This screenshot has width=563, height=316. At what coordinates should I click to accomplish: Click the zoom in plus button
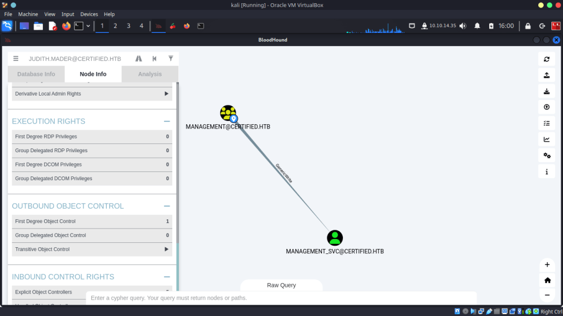(x=547, y=265)
